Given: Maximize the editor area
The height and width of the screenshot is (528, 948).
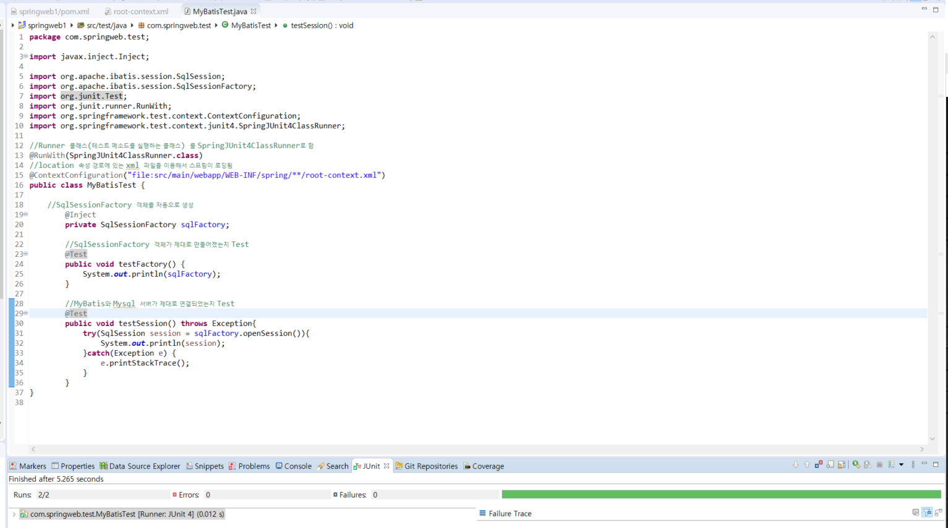Looking at the screenshot, I should click(x=936, y=9).
